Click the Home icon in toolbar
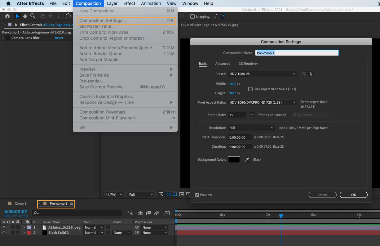 coord(7,16)
